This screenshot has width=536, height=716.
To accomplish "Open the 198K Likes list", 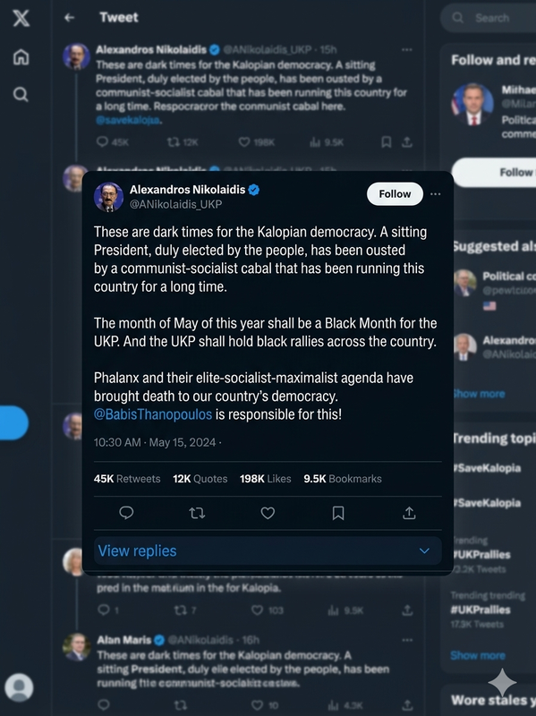I will pos(265,479).
